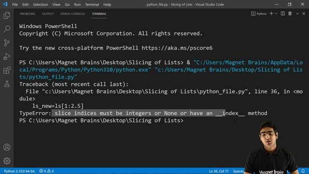This screenshot has width=309, height=174.
Task: Click Python 3.10.0 64-bit interpreter status
Action: [x=19, y=171]
